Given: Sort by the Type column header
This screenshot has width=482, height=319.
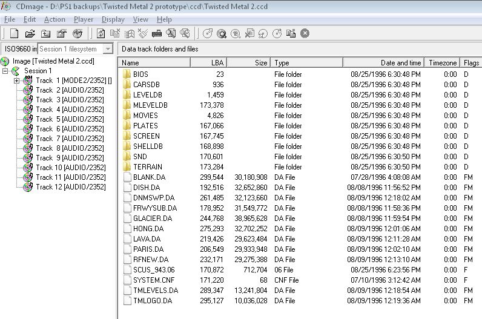Looking at the screenshot, I should pos(307,63).
